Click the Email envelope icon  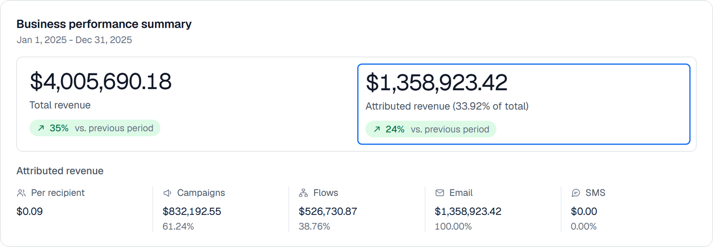click(x=440, y=193)
